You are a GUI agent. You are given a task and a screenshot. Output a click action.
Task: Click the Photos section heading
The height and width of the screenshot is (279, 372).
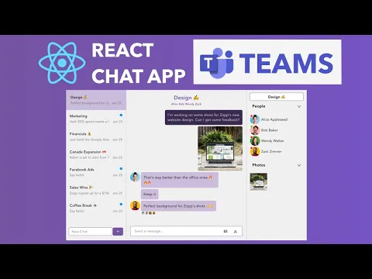coord(259,165)
